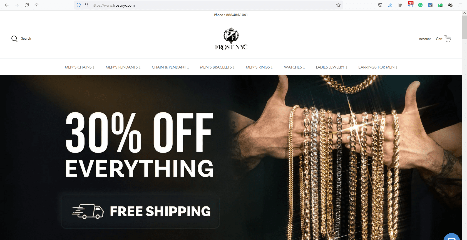467x240 pixels.
Task: Reload the page in the browser
Action: click(27, 5)
